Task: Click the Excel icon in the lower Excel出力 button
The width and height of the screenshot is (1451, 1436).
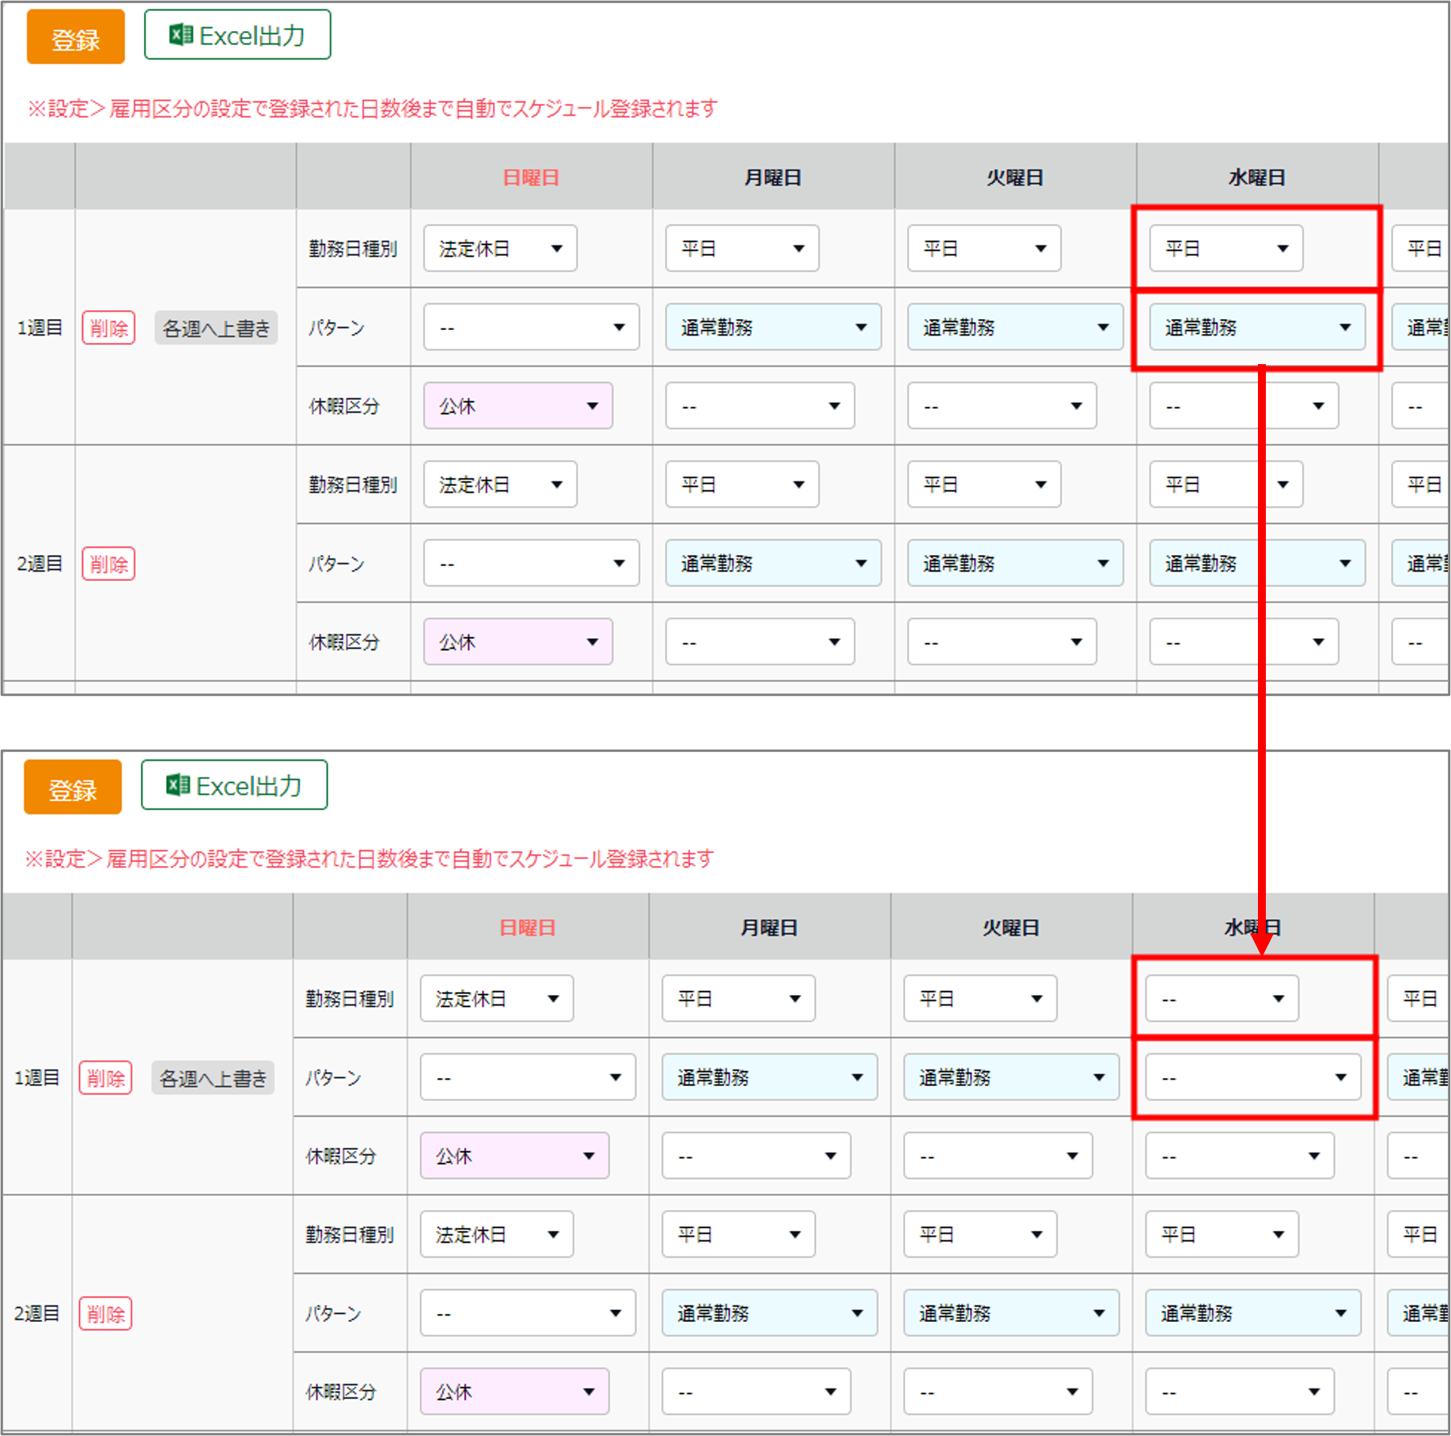Action: (x=178, y=785)
